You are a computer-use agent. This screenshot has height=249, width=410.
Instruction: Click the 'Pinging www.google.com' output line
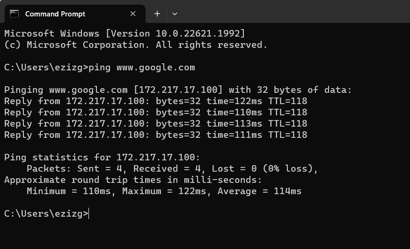tap(178, 90)
